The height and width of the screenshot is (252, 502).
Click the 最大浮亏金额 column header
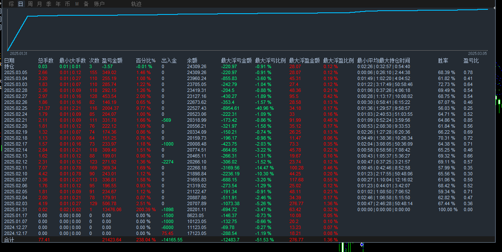(x=236, y=60)
